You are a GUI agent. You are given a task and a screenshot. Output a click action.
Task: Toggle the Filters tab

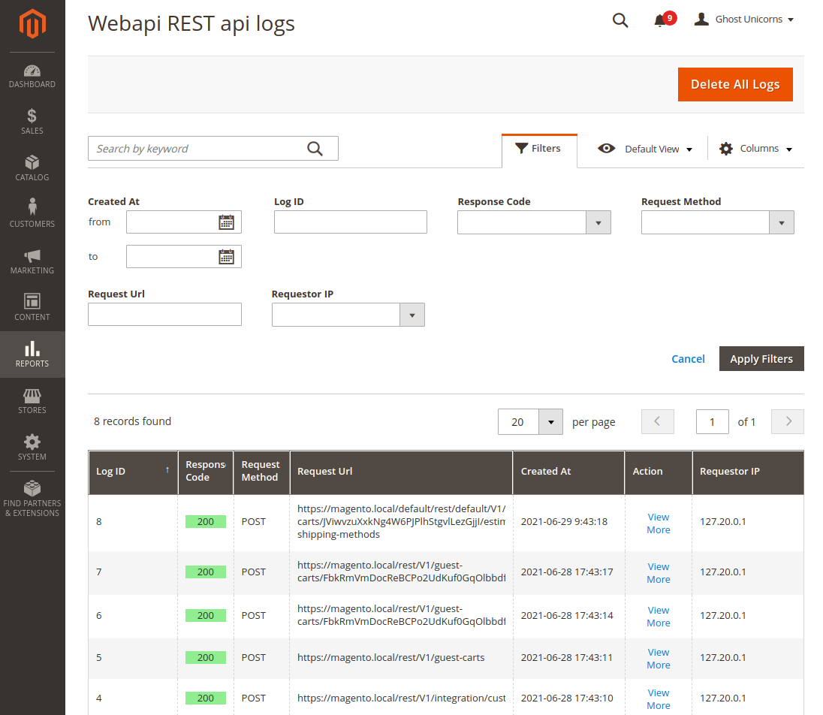(x=538, y=149)
